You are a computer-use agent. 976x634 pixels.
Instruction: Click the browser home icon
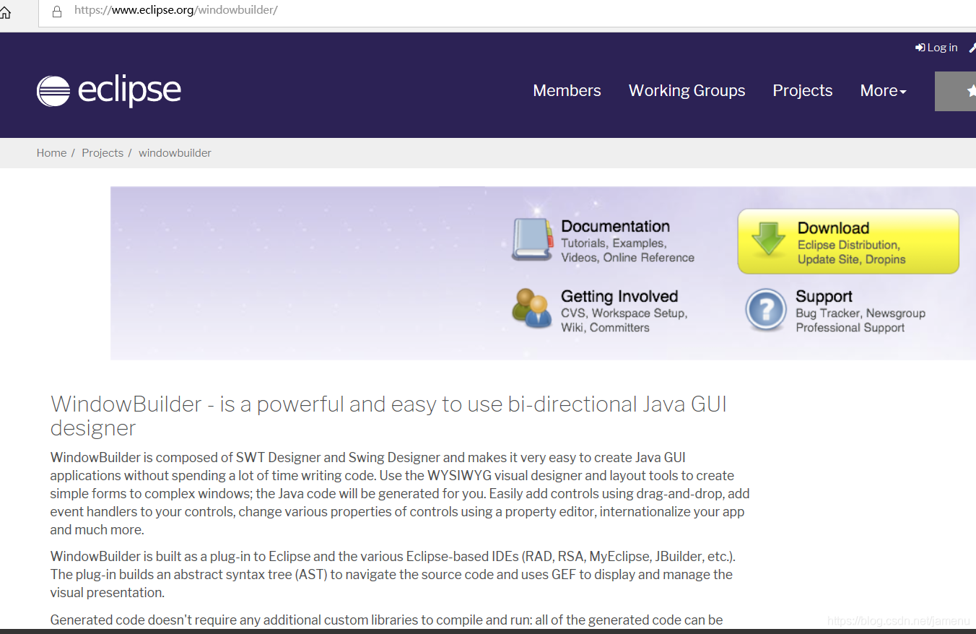(5, 12)
